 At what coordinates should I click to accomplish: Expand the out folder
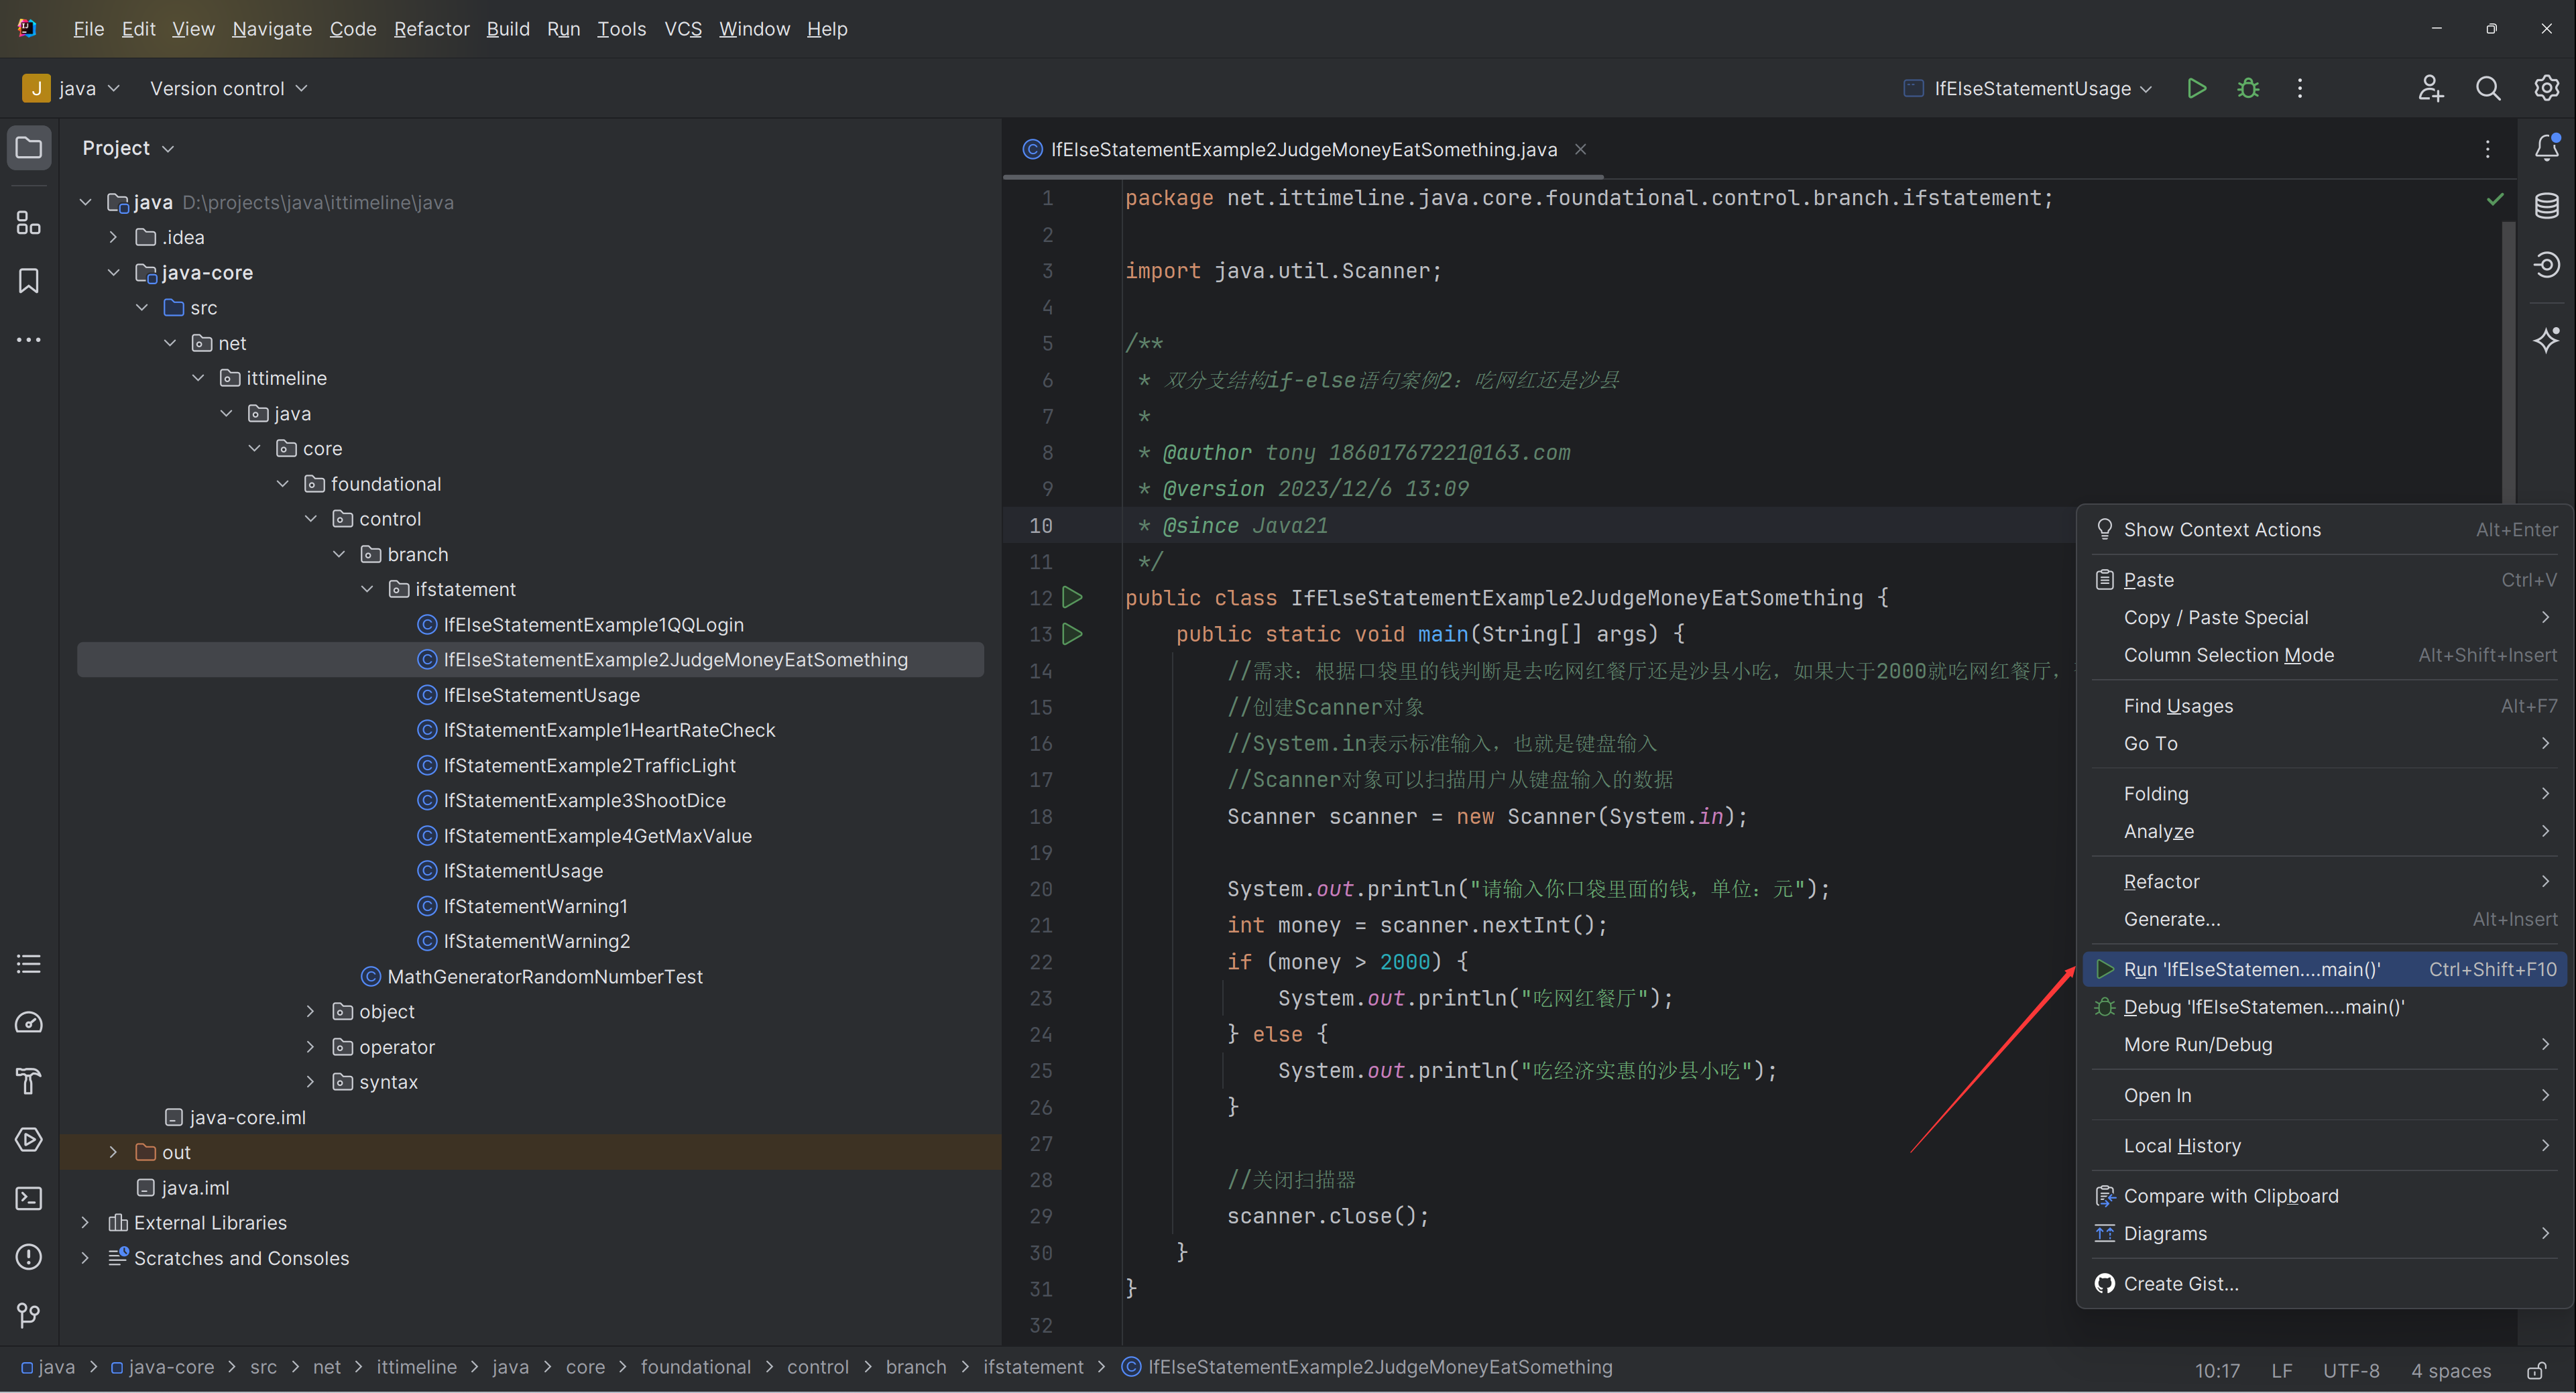(113, 1152)
